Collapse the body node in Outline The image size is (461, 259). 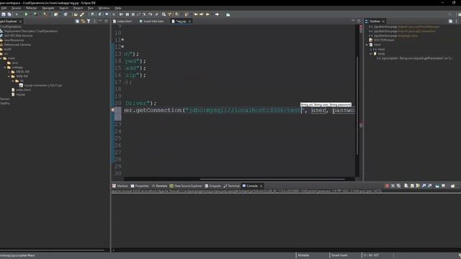pyautogui.click(x=371, y=54)
